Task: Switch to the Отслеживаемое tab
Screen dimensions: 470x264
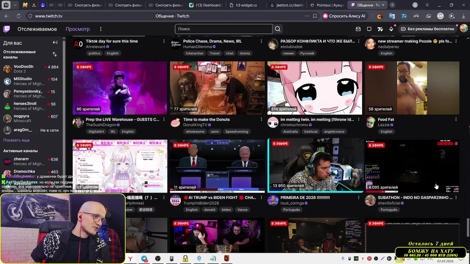Action: tap(37, 29)
